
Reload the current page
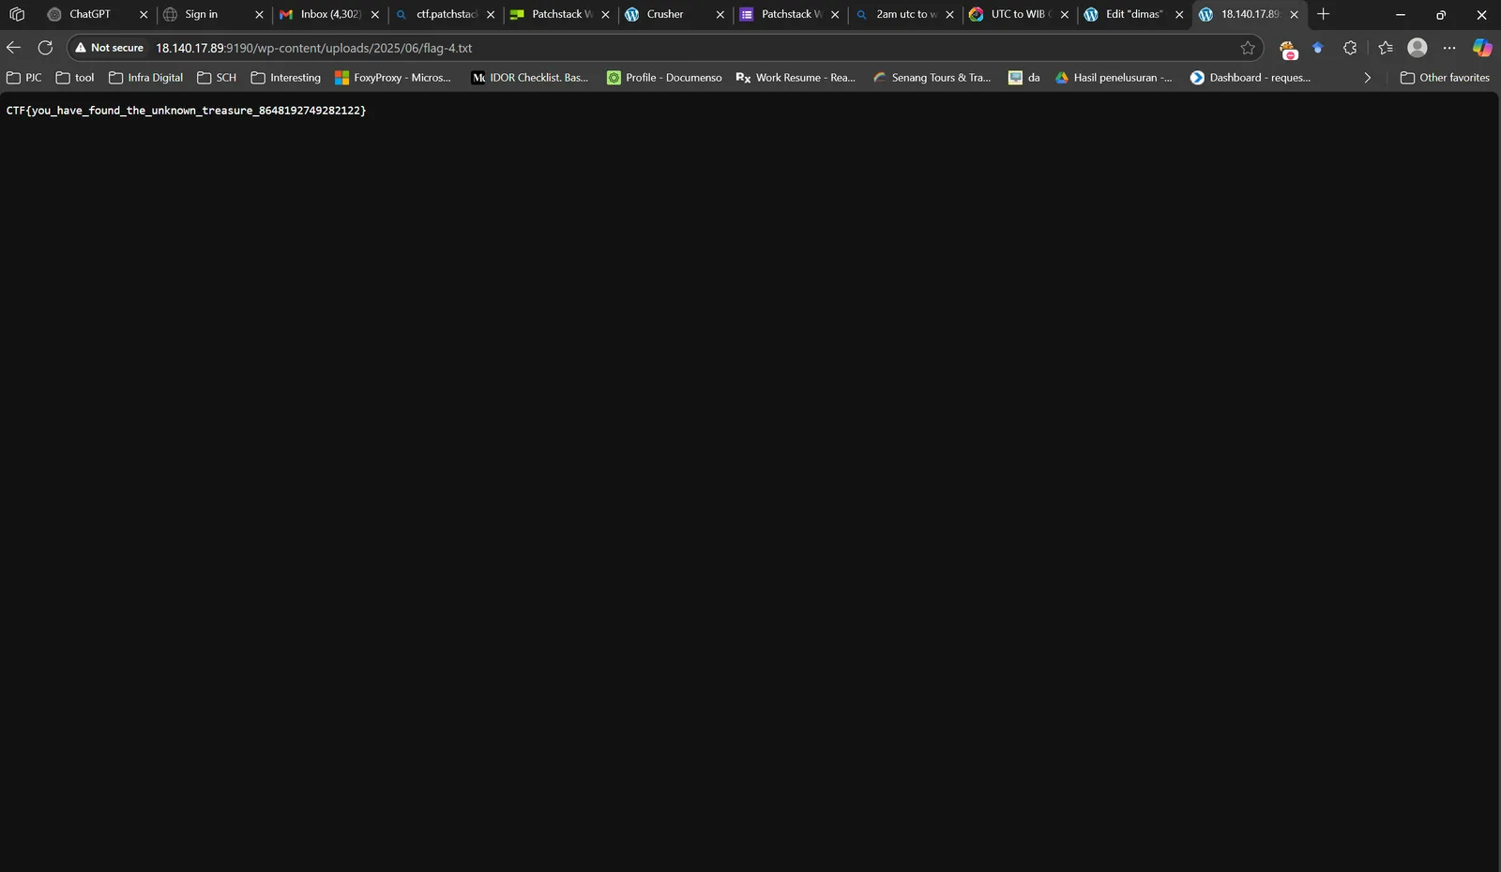(x=45, y=48)
